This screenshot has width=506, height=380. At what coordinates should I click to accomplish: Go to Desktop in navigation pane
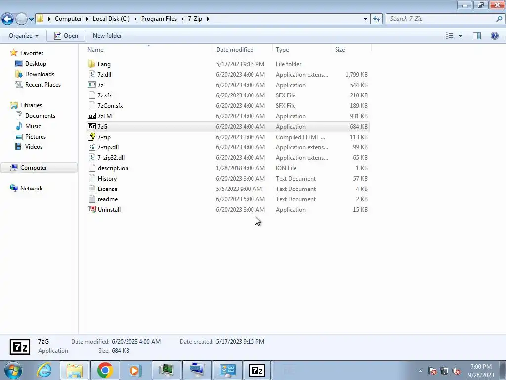tap(36, 64)
